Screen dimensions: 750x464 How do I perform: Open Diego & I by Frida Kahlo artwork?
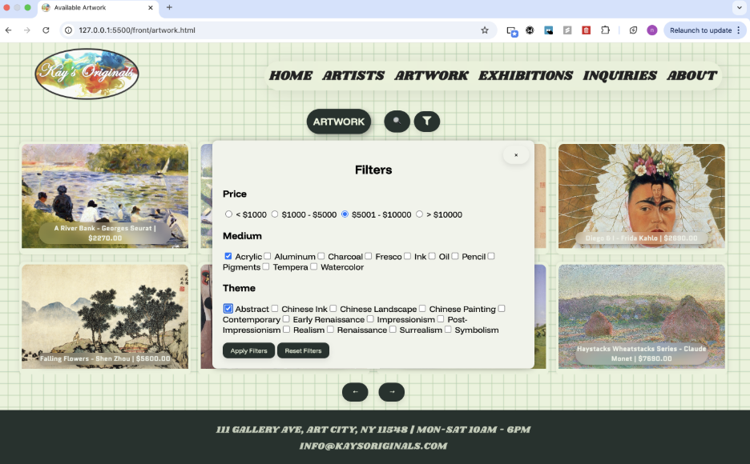pyautogui.click(x=641, y=196)
